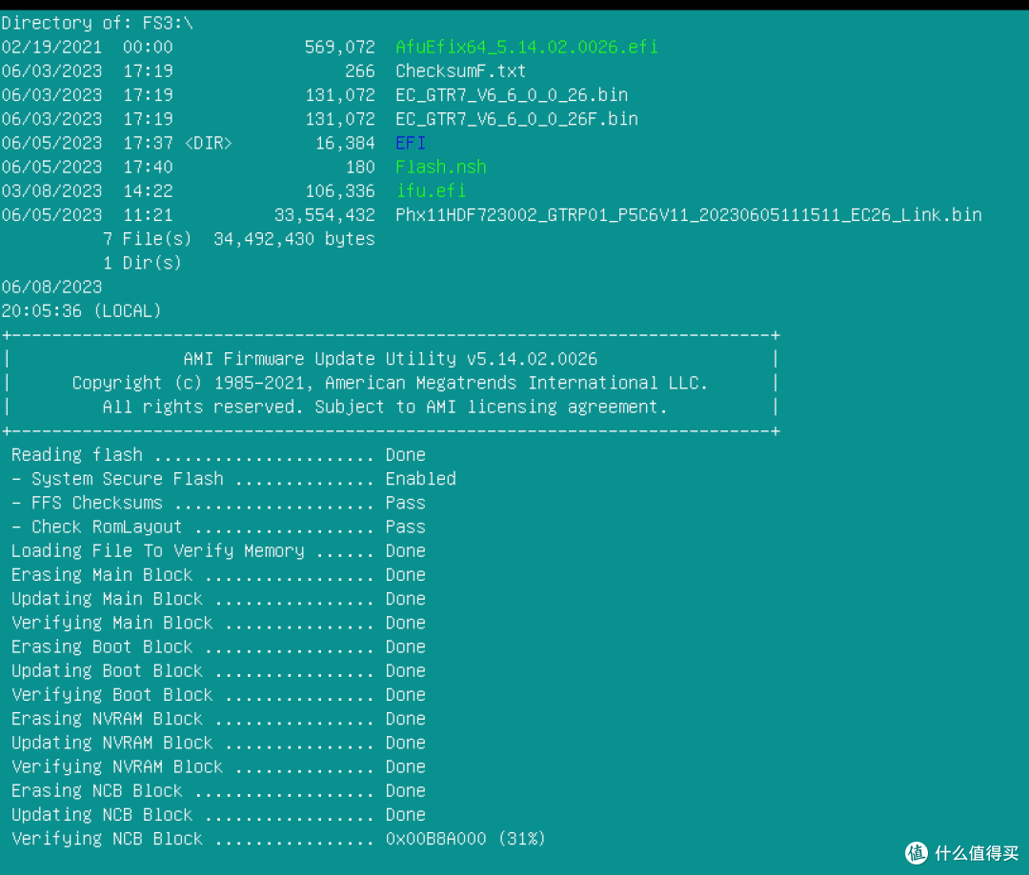
Task: Click the 'Updating Boot Block' line
Action: [x=218, y=671]
